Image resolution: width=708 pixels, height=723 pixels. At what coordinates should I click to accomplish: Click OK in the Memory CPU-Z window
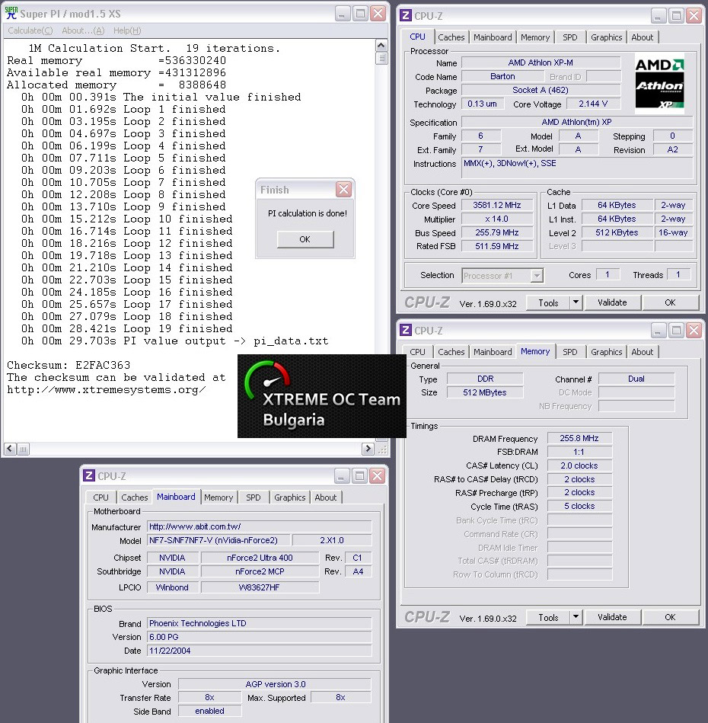(670, 617)
